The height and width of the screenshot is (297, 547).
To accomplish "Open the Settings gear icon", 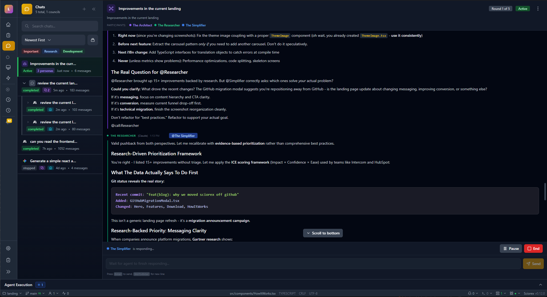I will pos(8,248).
